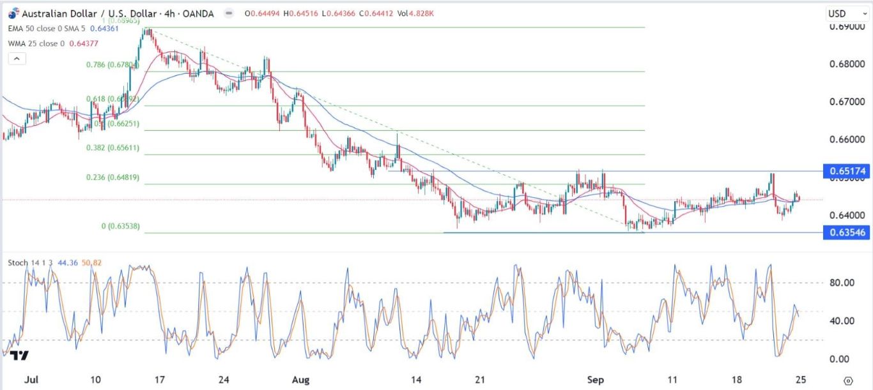Click the 0.67000 price axis value

click(847, 102)
